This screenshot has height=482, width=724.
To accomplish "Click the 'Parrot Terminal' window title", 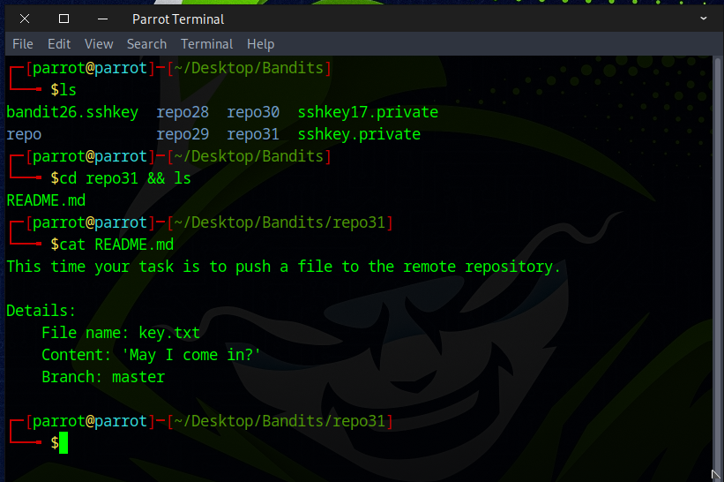I will pyautogui.click(x=178, y=19).
